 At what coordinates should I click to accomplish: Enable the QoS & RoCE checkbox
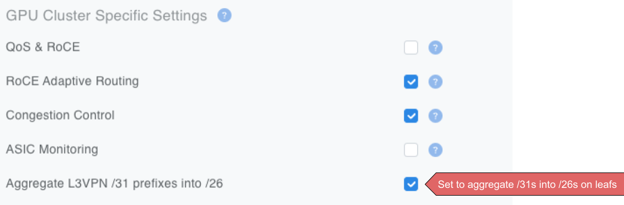coord(411,48)
